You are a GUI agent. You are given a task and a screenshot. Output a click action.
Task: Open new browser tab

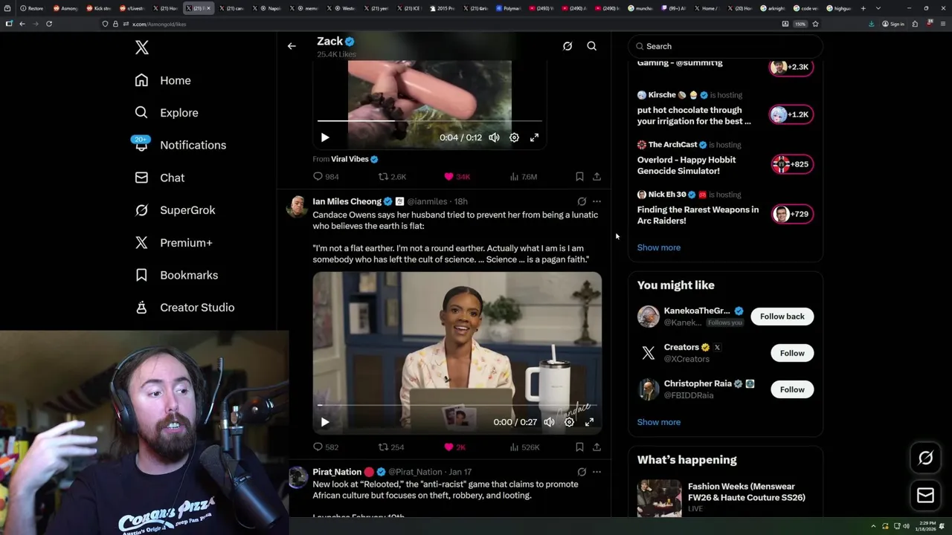[x=863, y=8]
